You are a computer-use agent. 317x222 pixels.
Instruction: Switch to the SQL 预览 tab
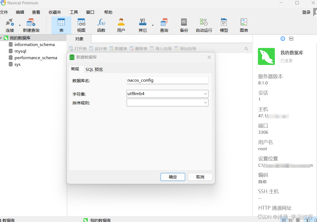[x=94, y=69]
